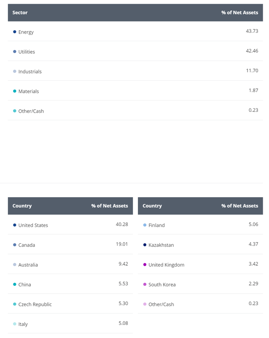This screenshot has height=338, width=269.
Task: Click the Energy sector color dot
Action: tap(15, 32)
